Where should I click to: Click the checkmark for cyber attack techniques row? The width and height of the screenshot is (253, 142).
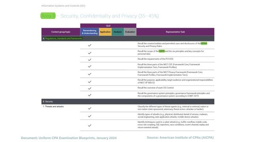pyautogui.click(x=90, y=125)
